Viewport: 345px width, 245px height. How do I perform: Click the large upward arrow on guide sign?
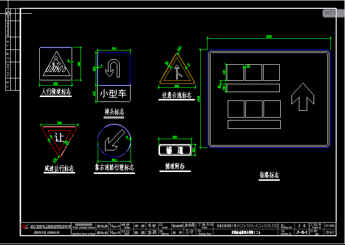pyautogui.click(x=303, y=96)
